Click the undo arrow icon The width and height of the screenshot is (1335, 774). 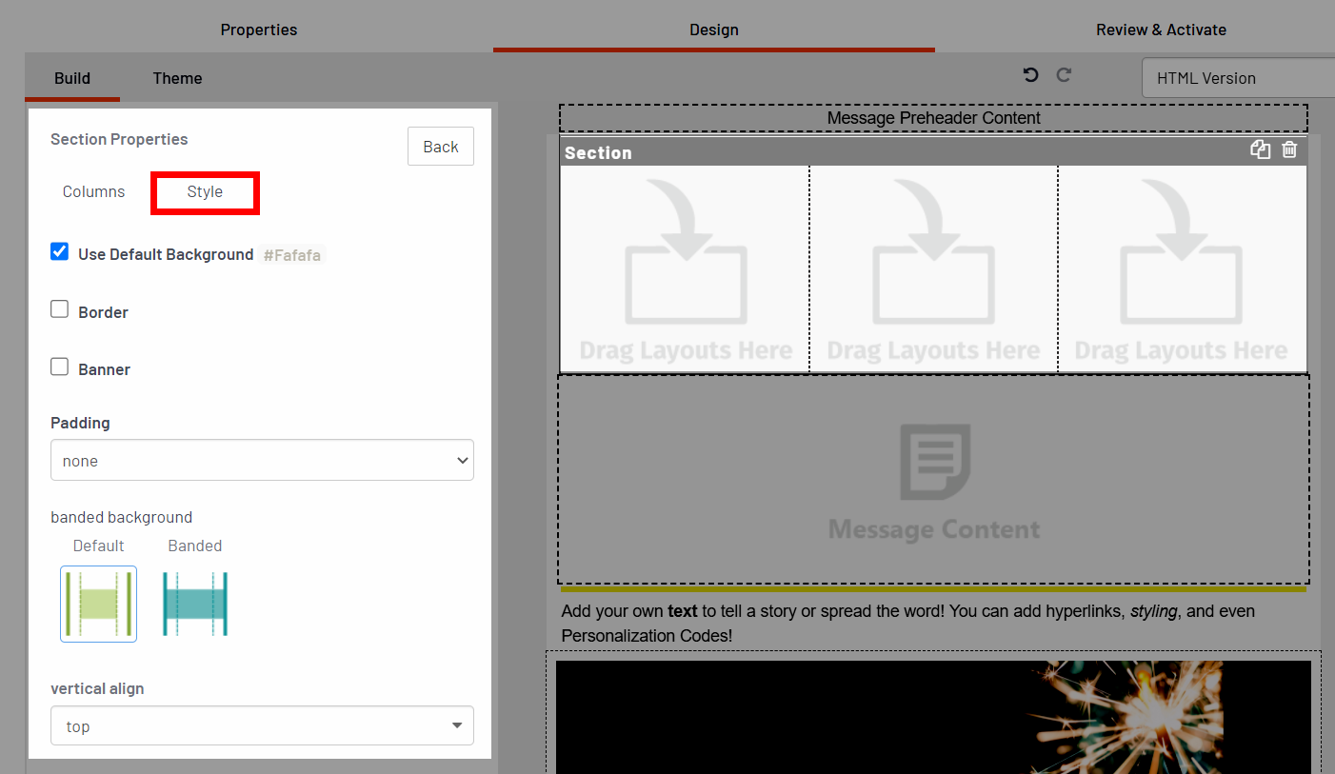(1030, 75)
